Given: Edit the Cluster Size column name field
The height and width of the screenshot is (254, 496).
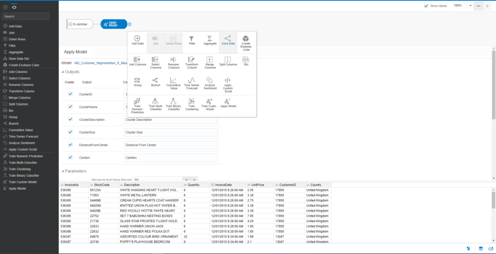Looking at the screenshot, I should (171, 133).
